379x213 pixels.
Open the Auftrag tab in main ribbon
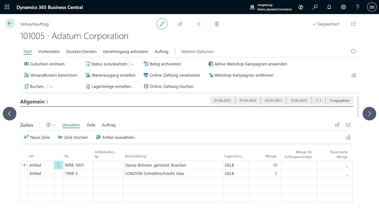click(x=162, y=51)
